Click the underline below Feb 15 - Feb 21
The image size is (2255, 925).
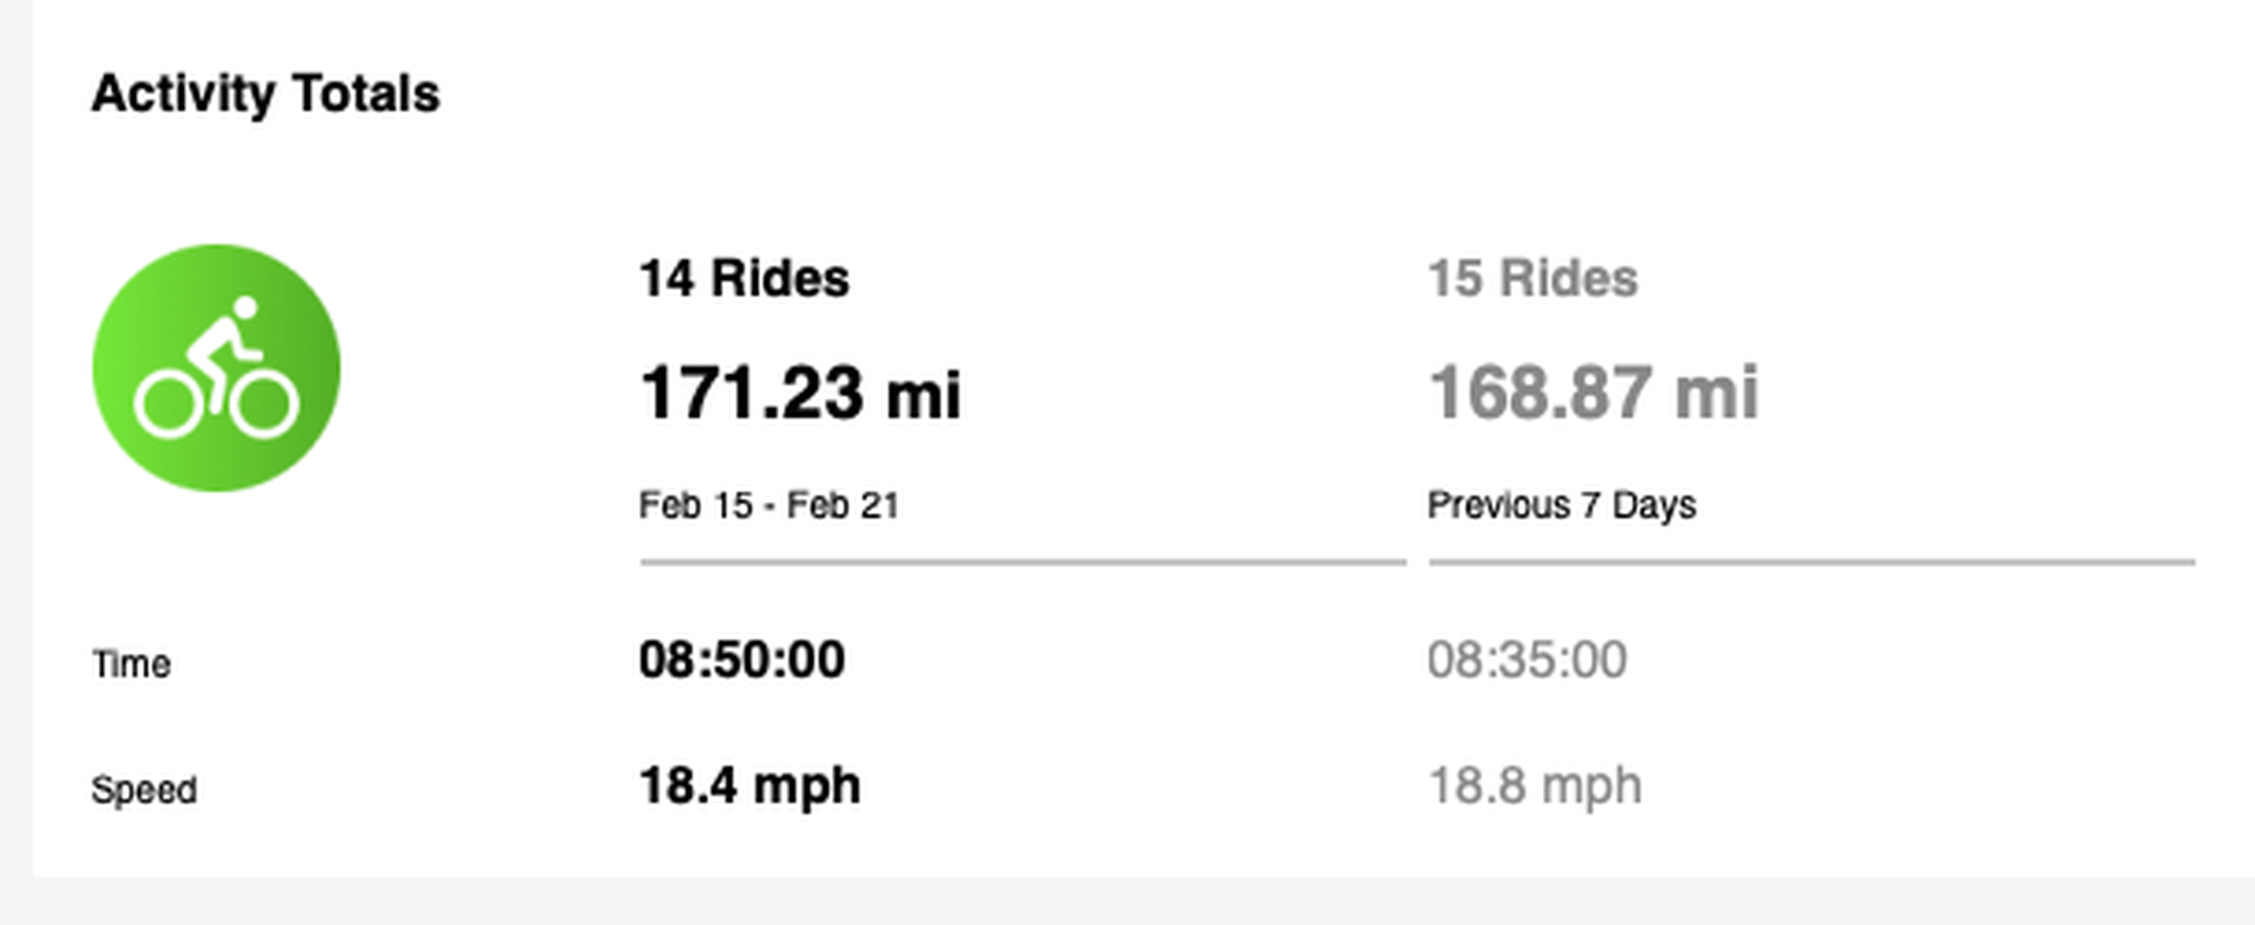click(1023, 563)
